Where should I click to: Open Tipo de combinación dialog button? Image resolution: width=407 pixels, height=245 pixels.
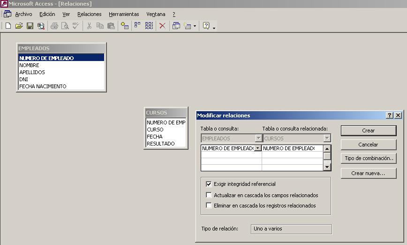tap(369, 158)
